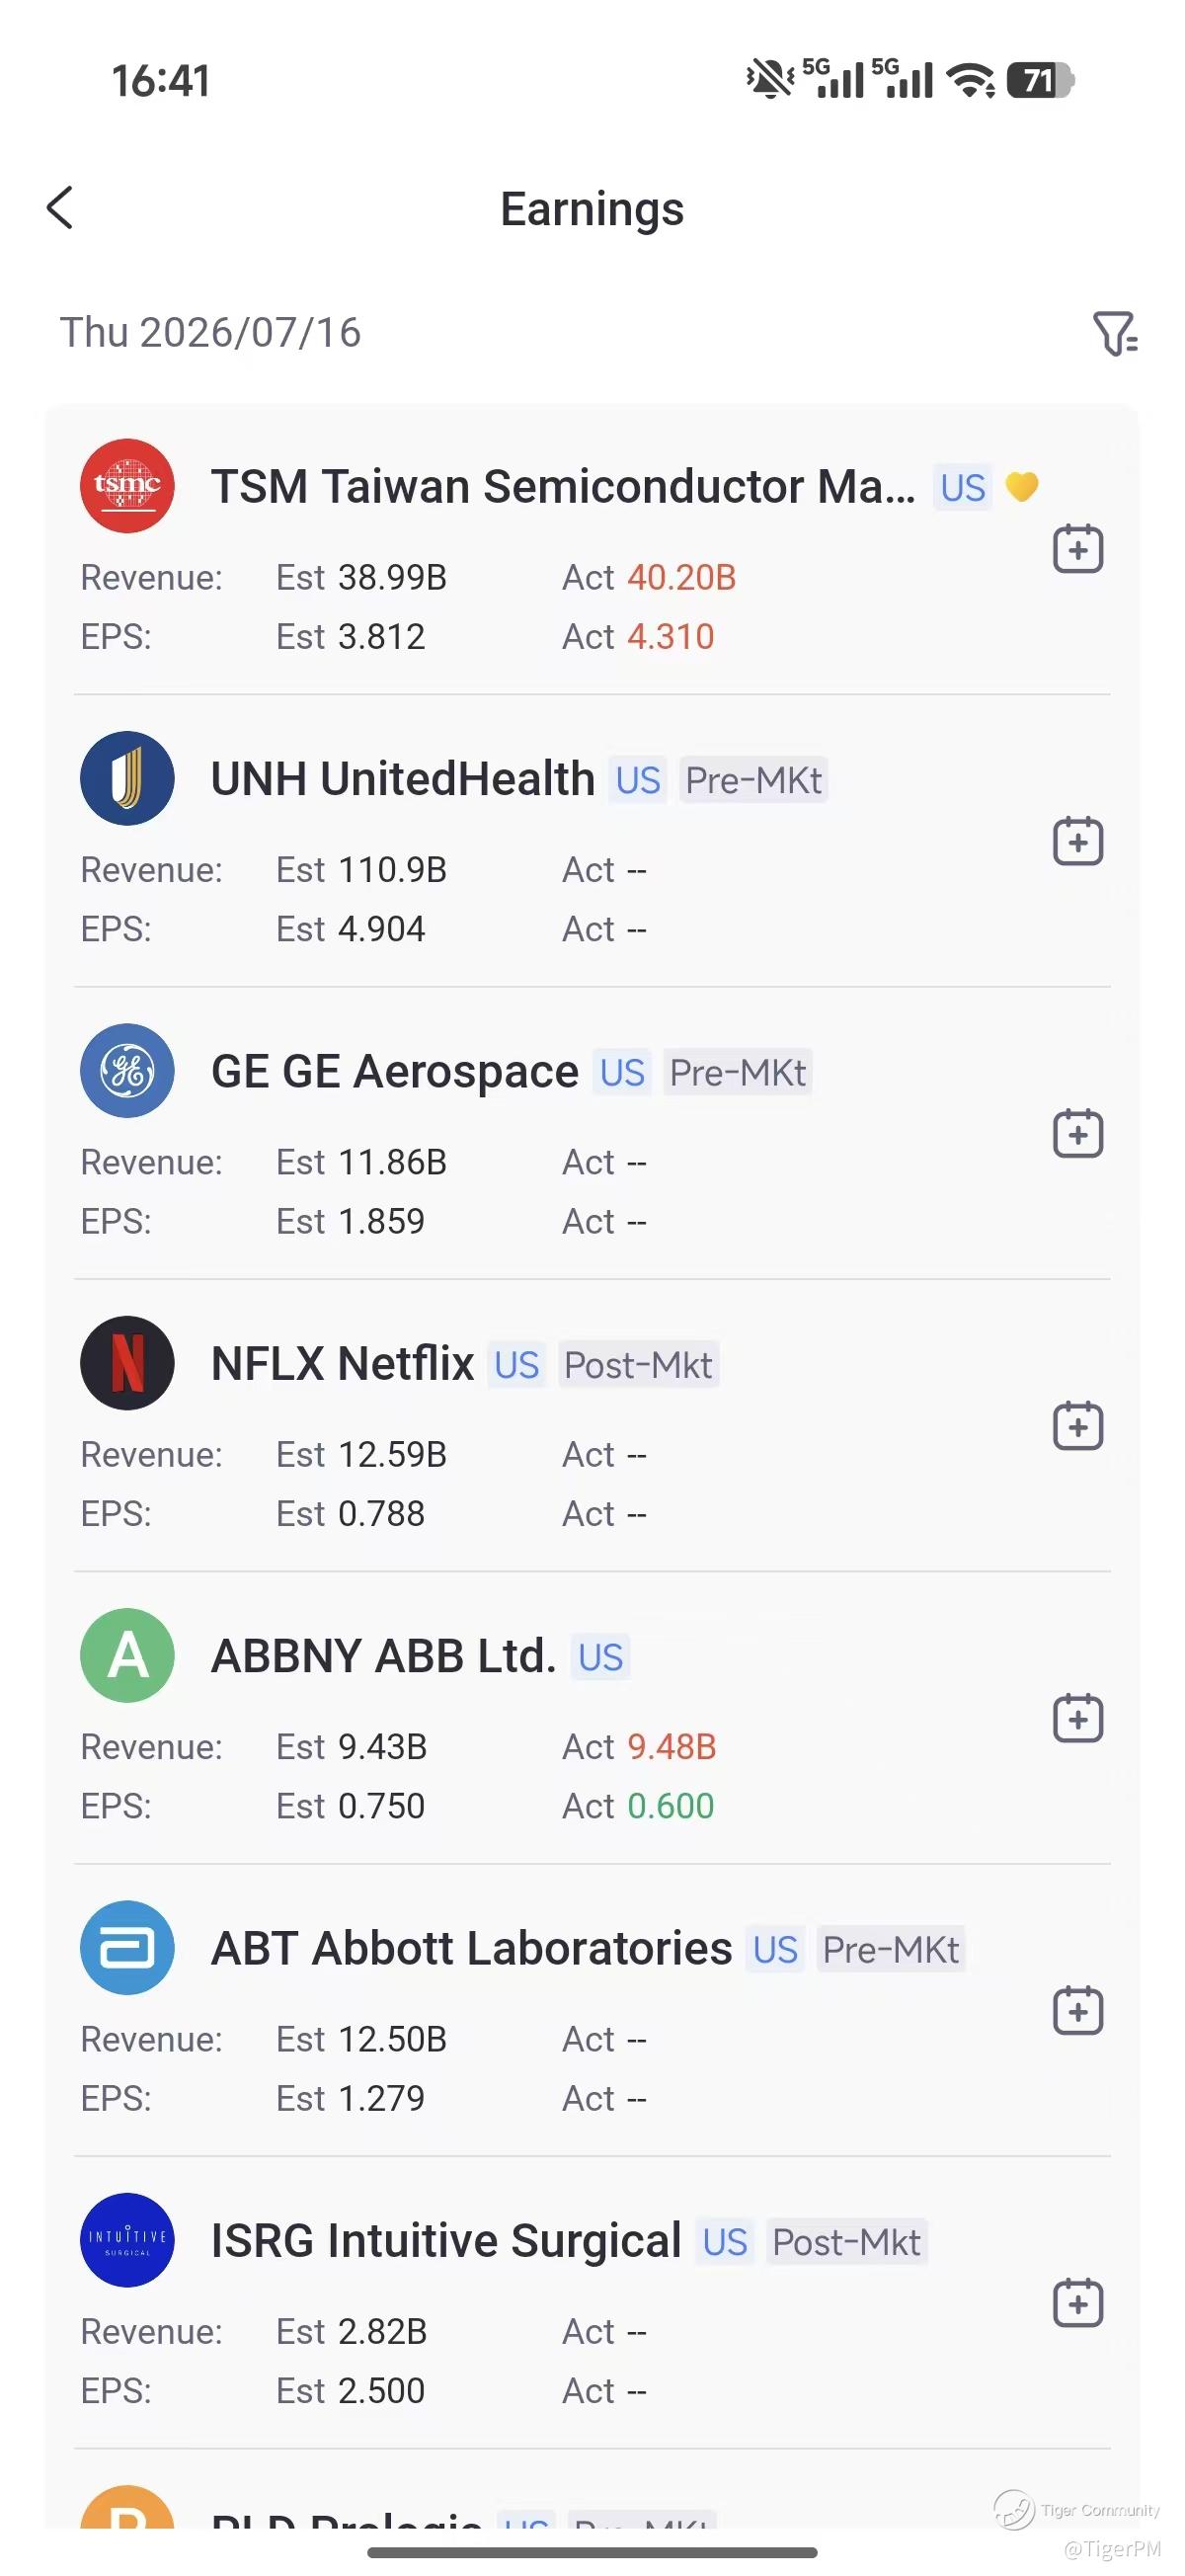1185x2576 pixels.
Task: Open ABT Abbott Laboratories stock entry
Action: point(472,1949)
